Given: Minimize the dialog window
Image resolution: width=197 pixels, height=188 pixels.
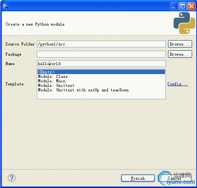Looking at the screenshot, I should pos(174,6).
